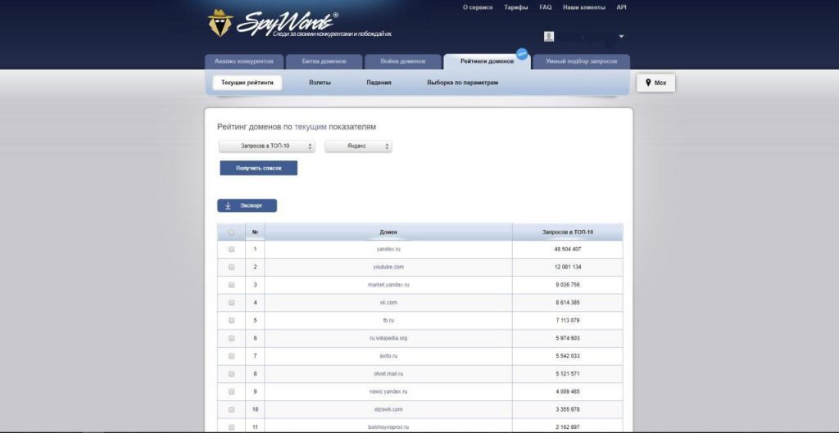
Task: Switch to Анализ конкурентов tab
Action: (x=244, y=61)
